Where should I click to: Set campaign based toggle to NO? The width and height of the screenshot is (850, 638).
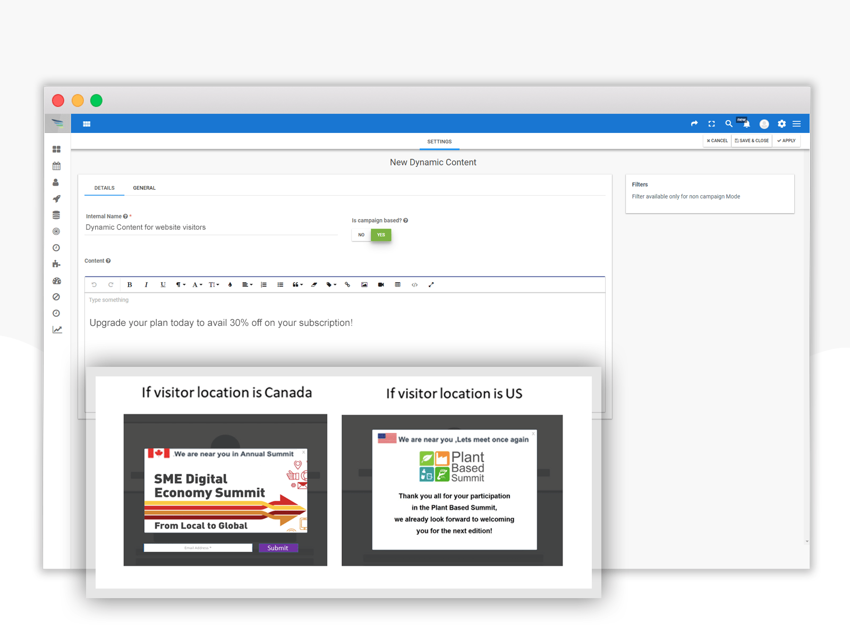point(361,235)
